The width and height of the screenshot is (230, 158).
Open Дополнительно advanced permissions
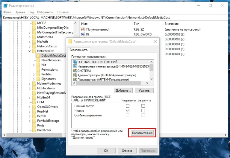click(142, 133)
